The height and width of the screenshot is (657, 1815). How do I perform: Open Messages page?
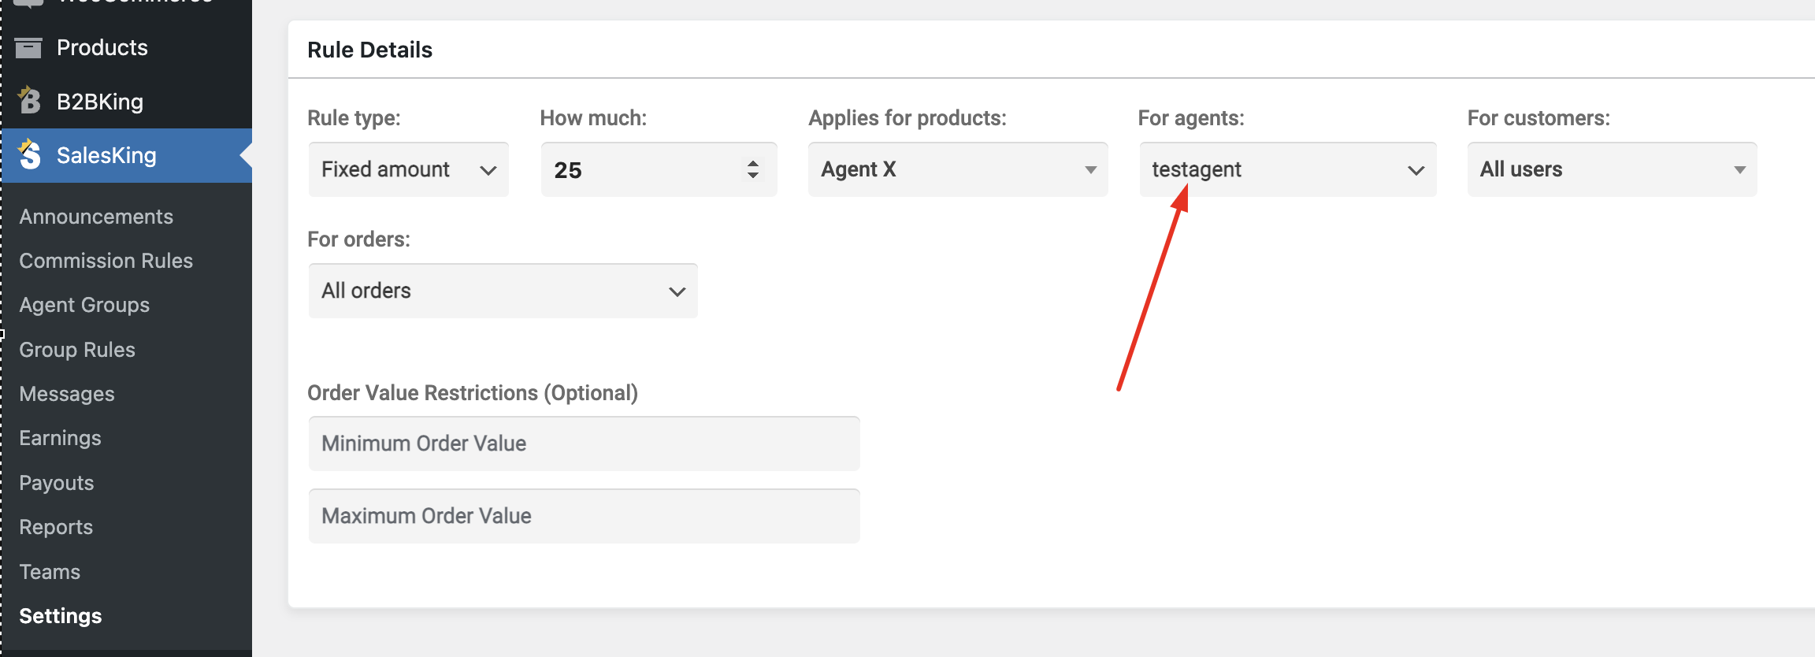pyautogui.click(x=67, y=394)
